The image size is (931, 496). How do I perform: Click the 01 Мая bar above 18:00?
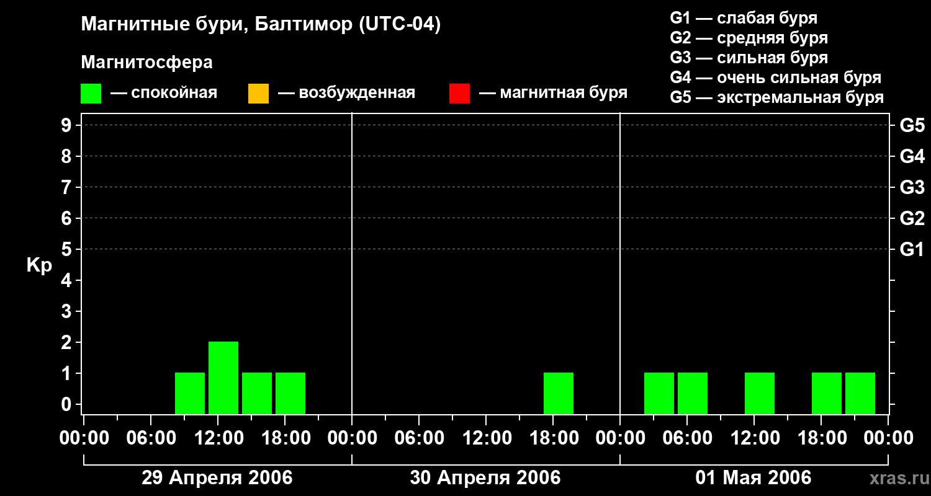click(827, 393)
